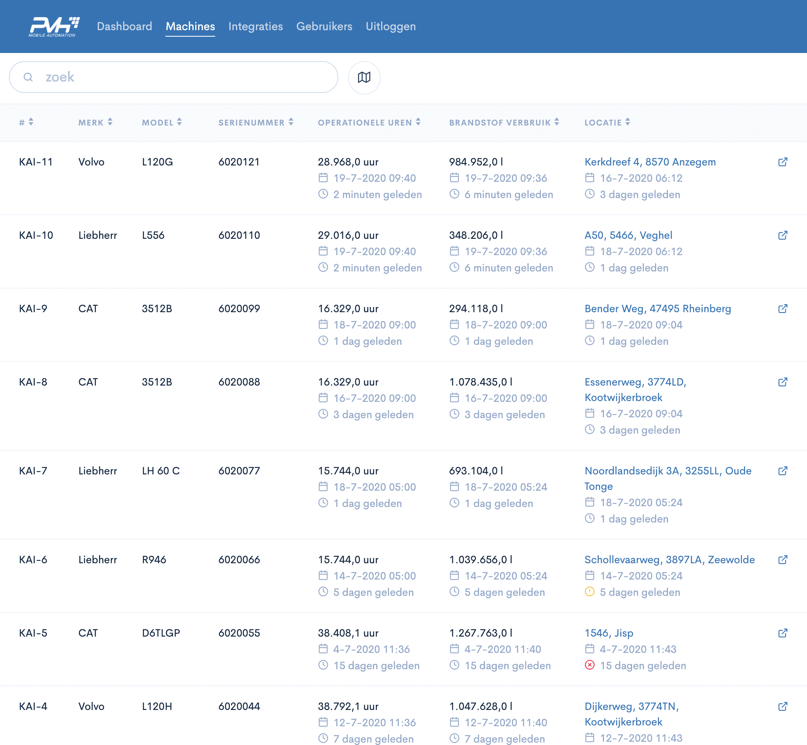Click the search magnifier icon
Image resolution: width=807 pixels, height=745 pixels.
28,77
